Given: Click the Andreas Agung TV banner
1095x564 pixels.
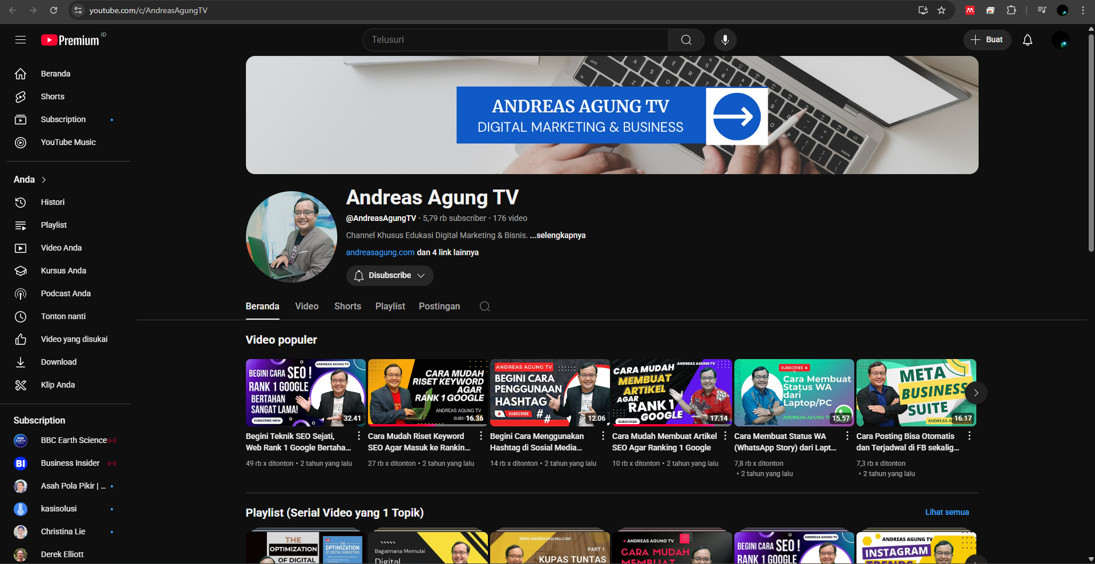Looking at the screenshot, I should [612, 115].
